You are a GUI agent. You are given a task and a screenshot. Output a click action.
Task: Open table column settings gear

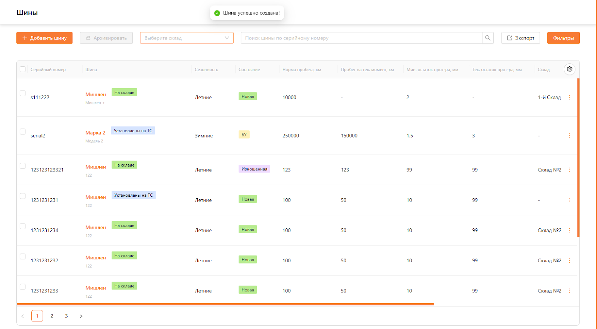tap(569, 69)
